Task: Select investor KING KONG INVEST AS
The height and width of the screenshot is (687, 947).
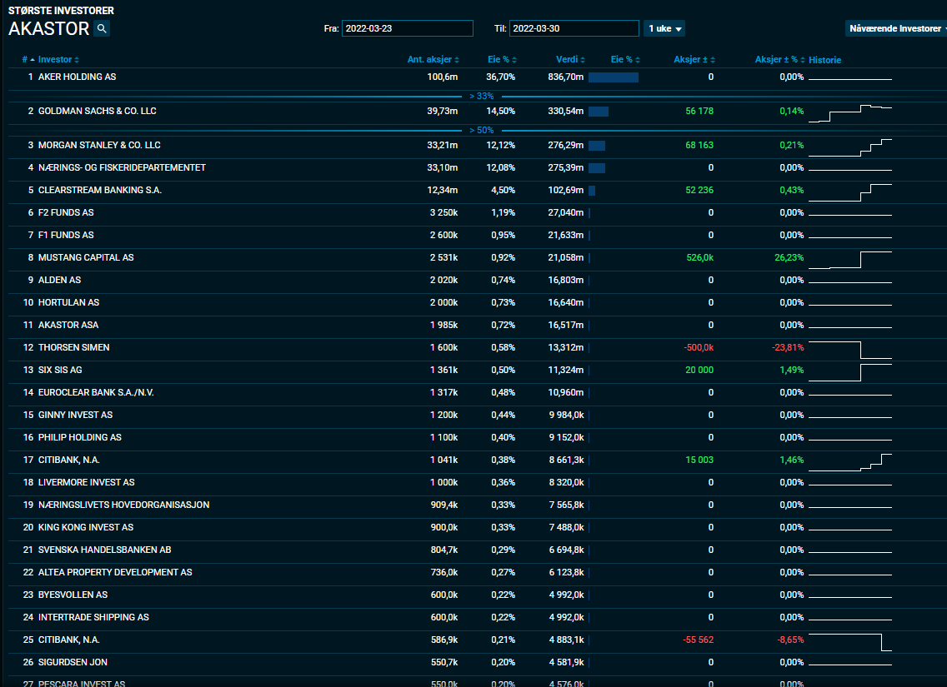Action: (86, 527)
